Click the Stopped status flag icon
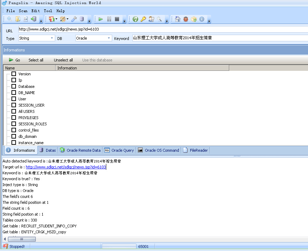This screenshot has width=308, height=251. [6, 246]
